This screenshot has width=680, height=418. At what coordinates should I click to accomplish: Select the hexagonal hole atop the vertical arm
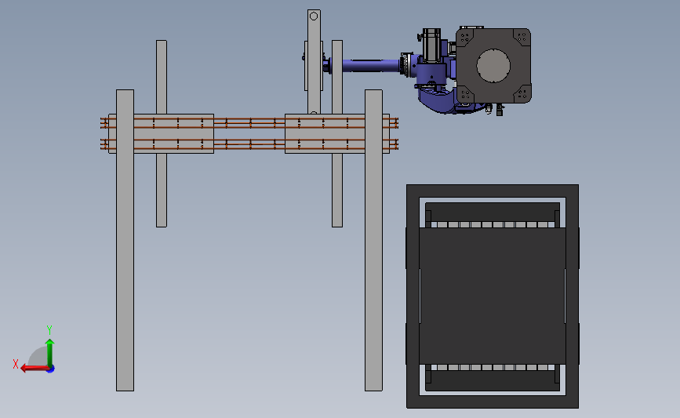(314, 16)
